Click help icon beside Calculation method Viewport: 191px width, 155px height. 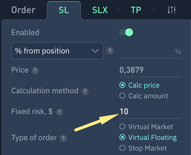point(85,91)
